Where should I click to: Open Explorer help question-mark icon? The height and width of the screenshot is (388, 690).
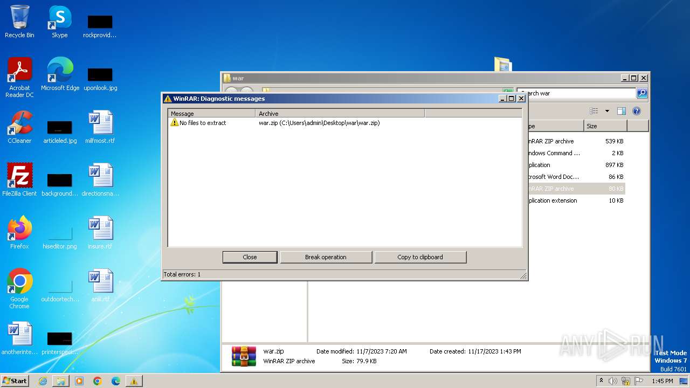637,111
